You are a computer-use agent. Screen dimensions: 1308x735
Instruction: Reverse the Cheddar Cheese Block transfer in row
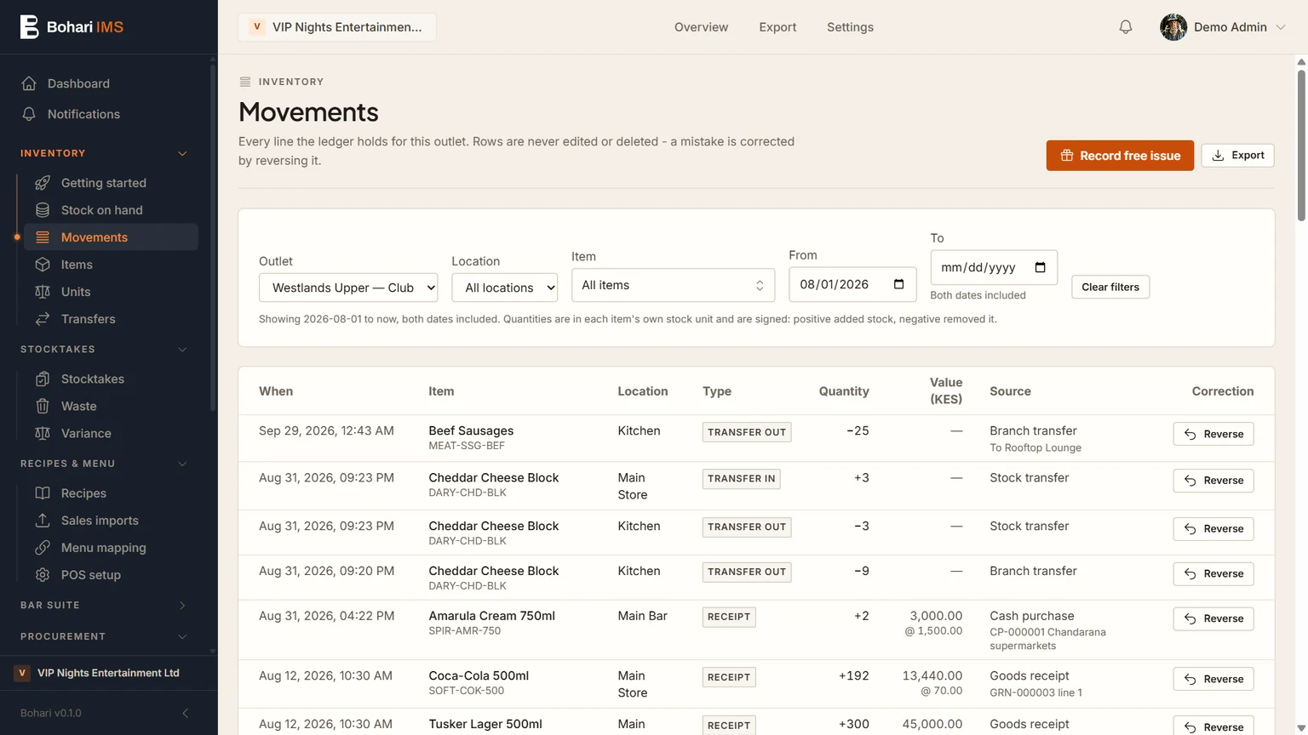click(x=1213, y=481)
